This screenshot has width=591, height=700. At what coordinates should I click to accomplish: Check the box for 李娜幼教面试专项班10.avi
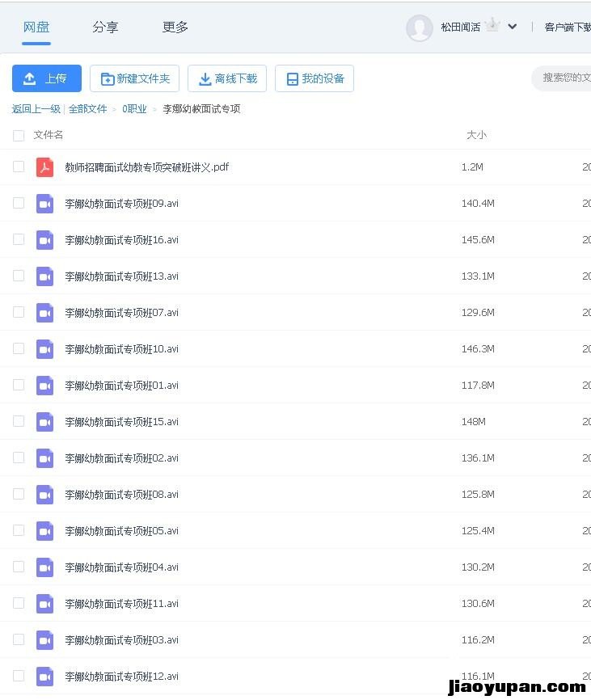click(x=19, y=348)
